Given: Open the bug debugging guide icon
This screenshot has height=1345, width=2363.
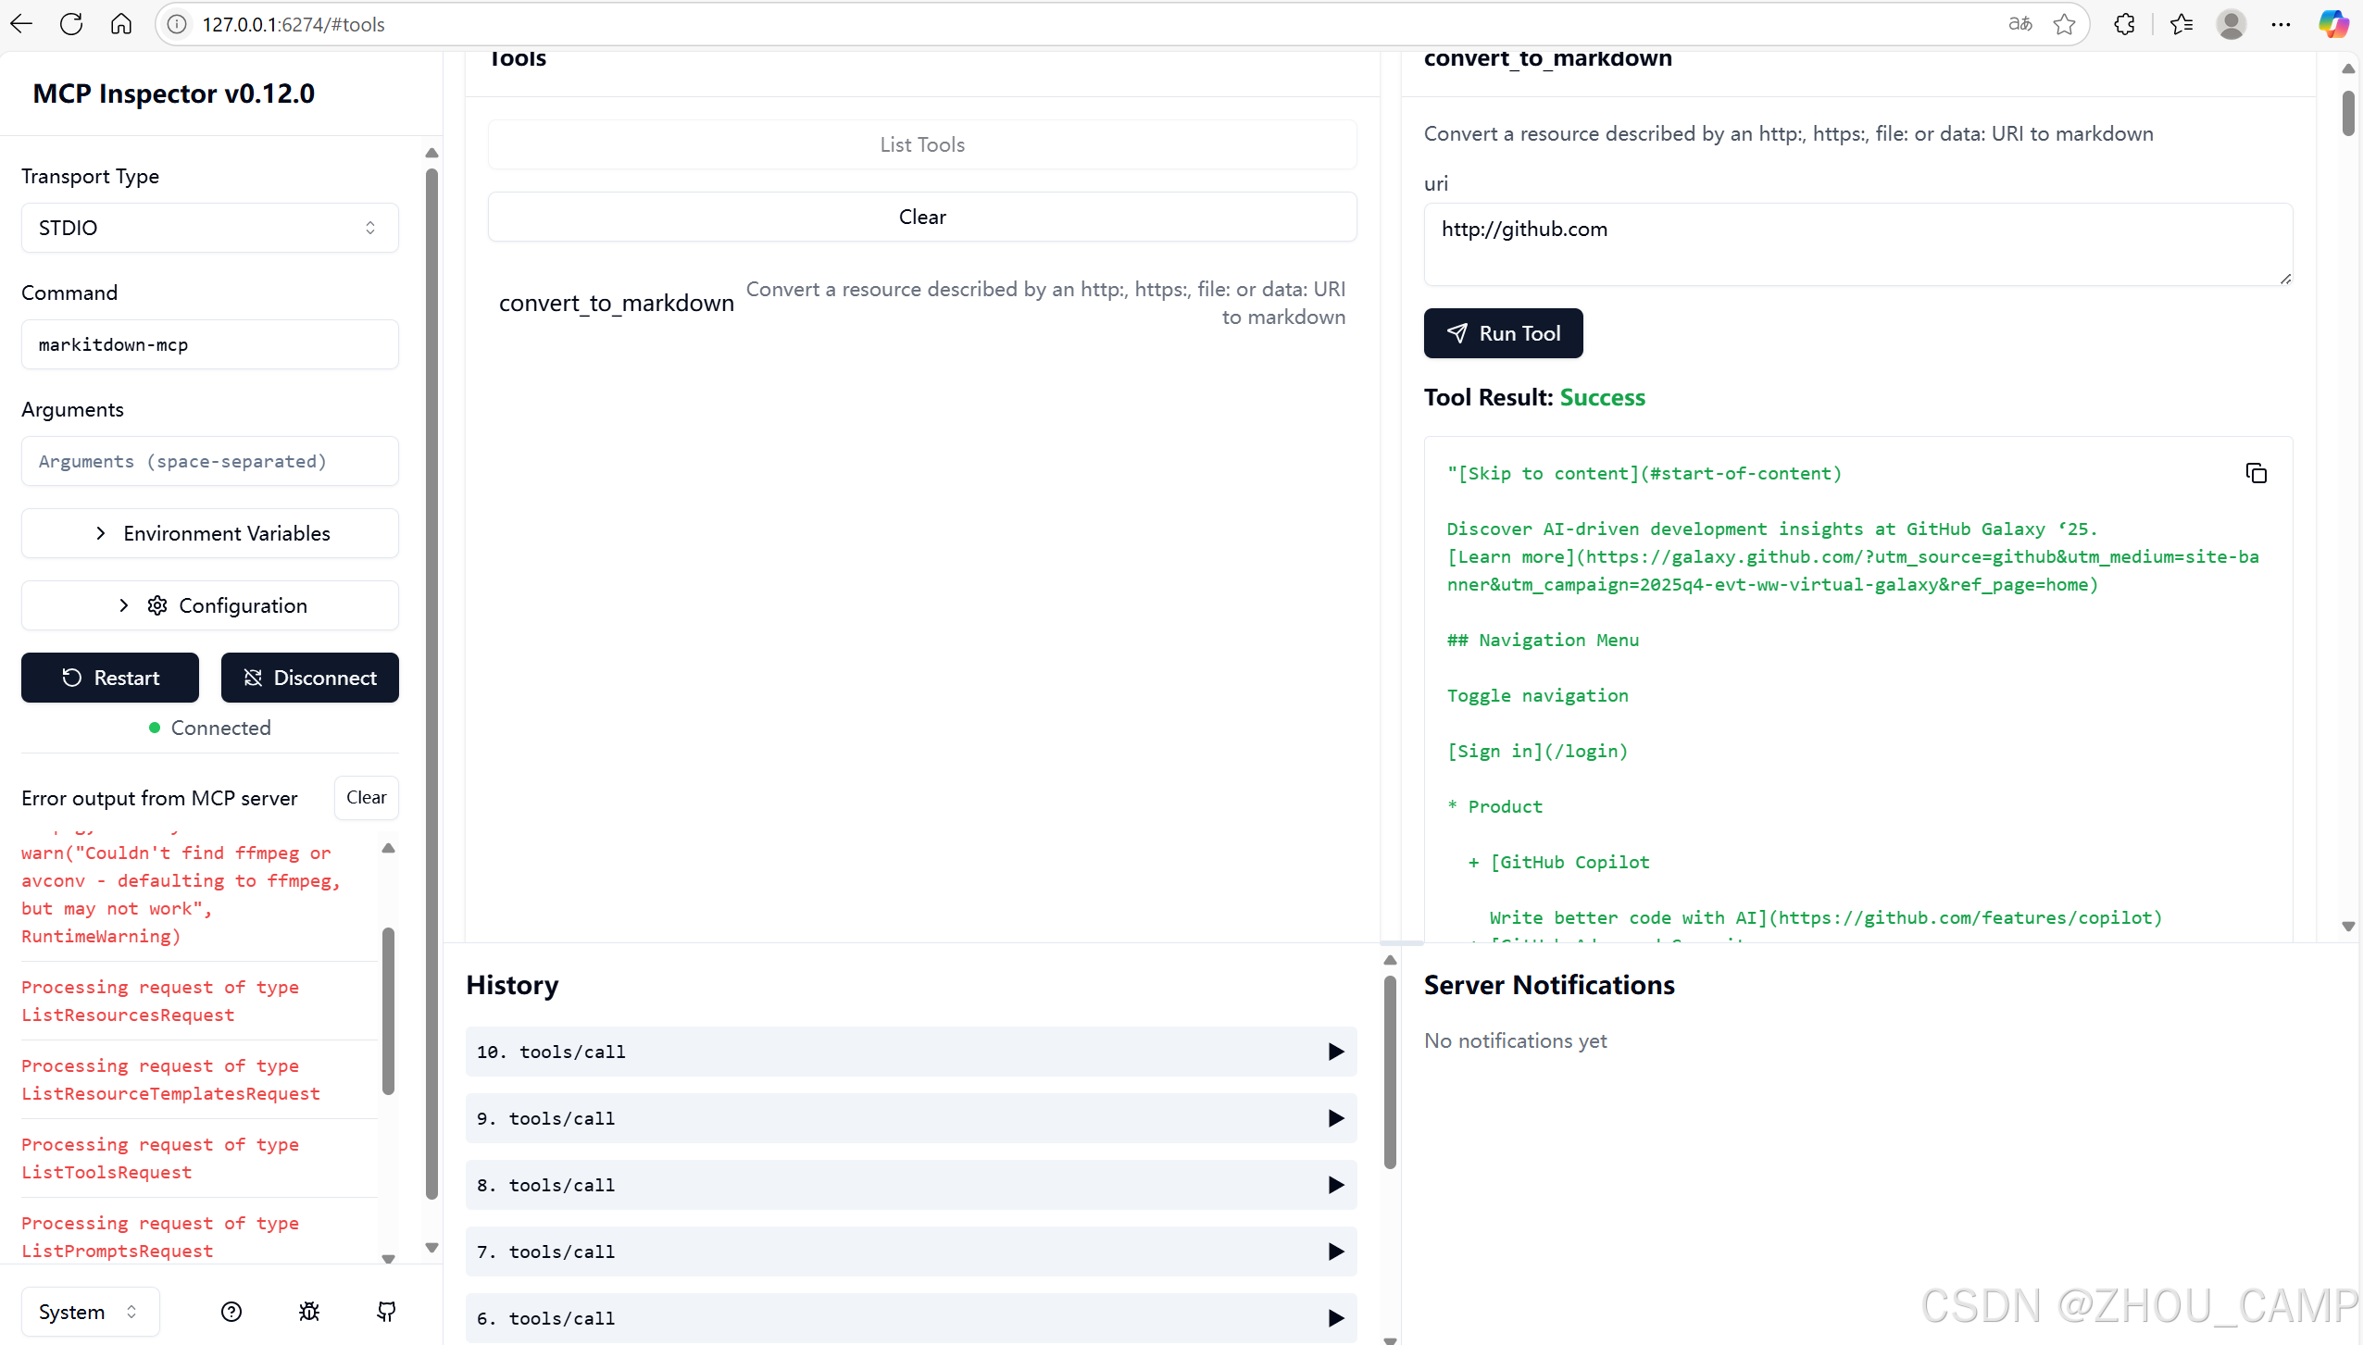Looking at the screenshot, I should click(309, 1311).
